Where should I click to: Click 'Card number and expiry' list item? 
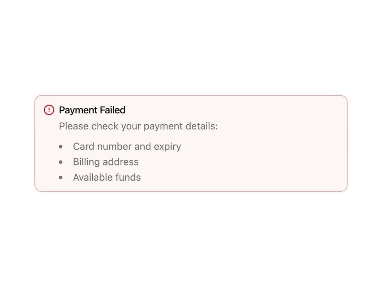coord(127,147)
